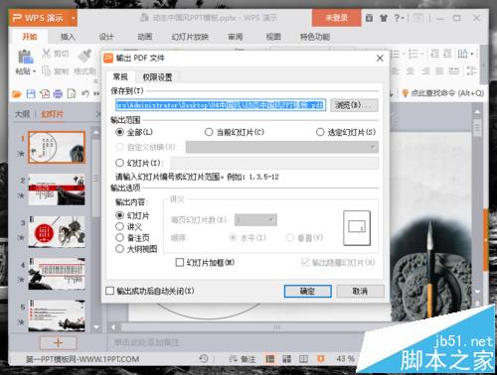
Task: Select the Format Painter brush icon
Action: click(x=84, y=56)
